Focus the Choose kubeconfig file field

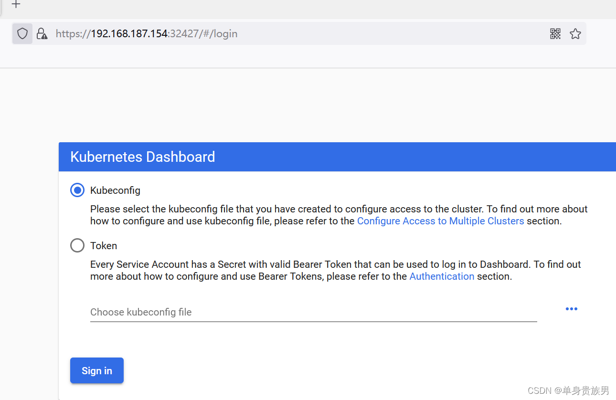point(313,312)
